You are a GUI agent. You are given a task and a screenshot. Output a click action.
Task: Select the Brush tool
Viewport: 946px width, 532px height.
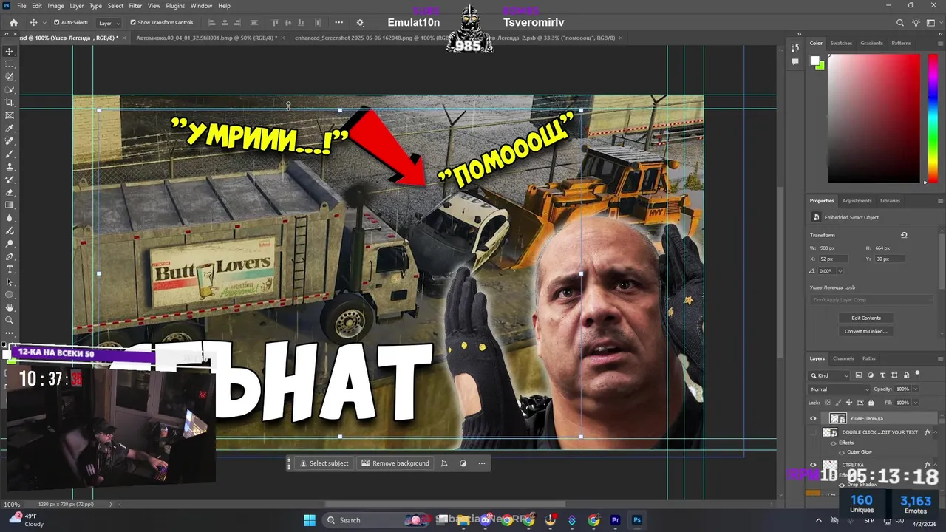(10, 154)
